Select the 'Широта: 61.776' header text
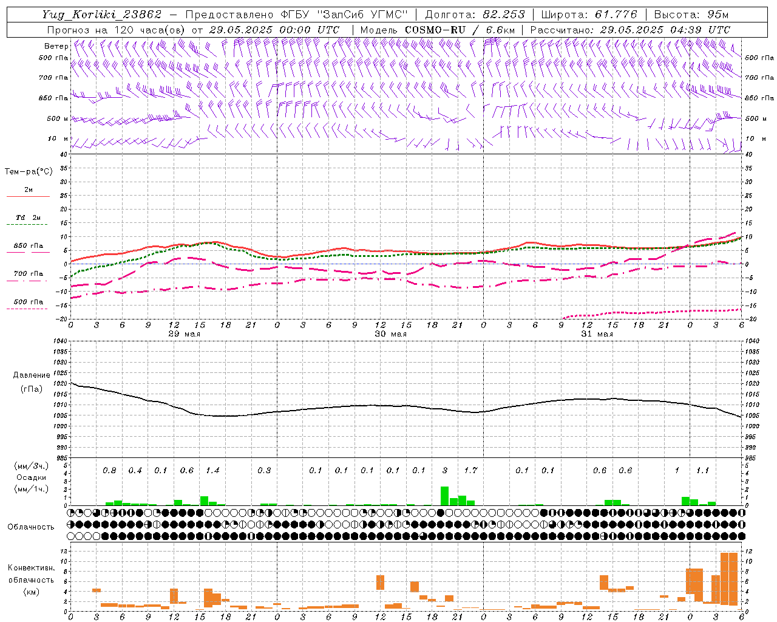 [589, 15]
